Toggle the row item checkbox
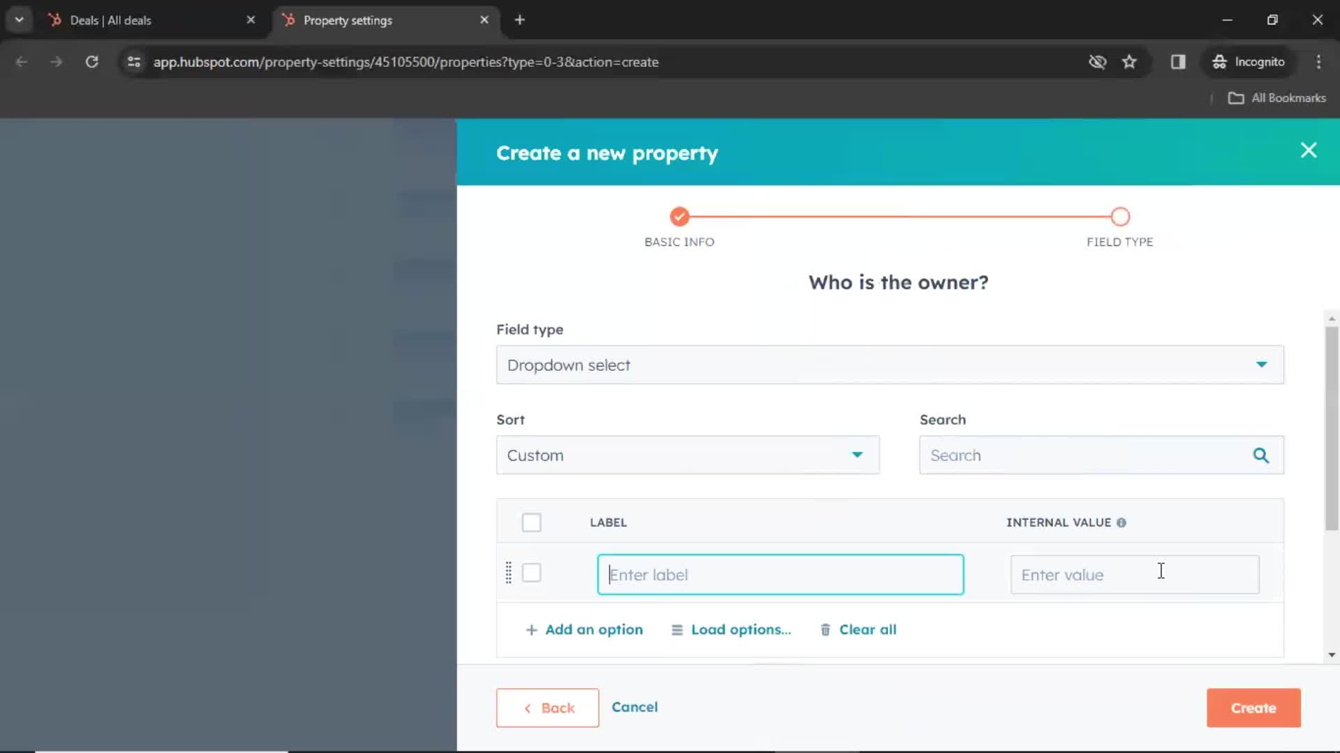Viewport: 1340px width, 753px height. coord(532,573)
